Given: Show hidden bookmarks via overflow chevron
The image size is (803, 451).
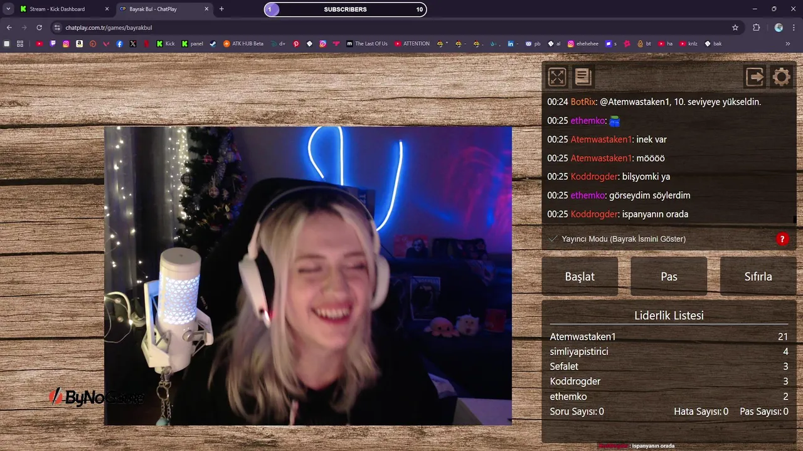Looking at the screenshot, I should click(x=787, y=44).
